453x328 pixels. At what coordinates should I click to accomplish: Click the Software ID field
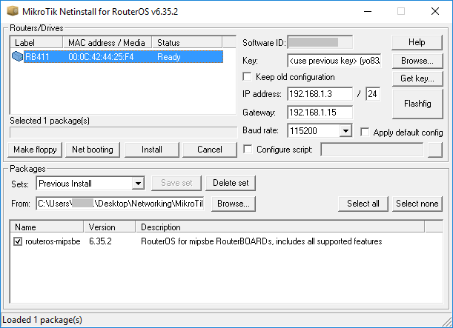320,42
